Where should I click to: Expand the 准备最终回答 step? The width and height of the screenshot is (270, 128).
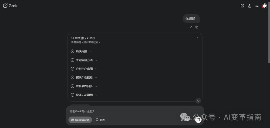click(84, 86)
